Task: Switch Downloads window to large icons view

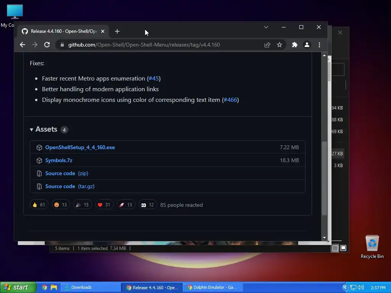Action: (x=343, y=248)
